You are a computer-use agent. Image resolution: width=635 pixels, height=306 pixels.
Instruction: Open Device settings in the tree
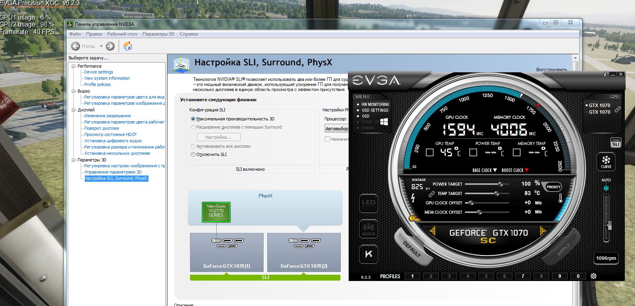tap(98, 72)
